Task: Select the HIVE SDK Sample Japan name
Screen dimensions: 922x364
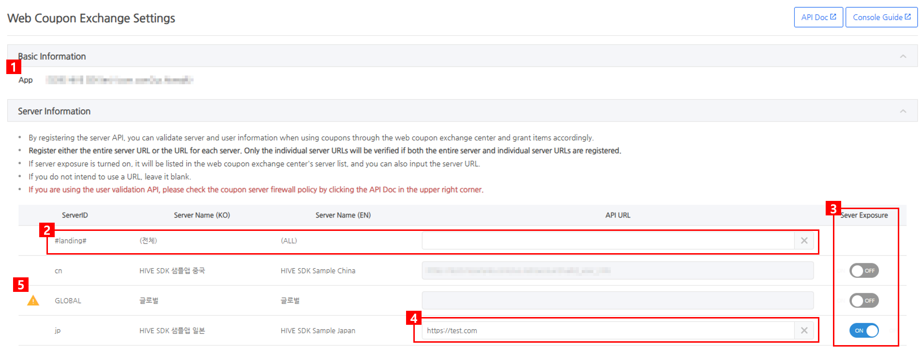Action: (x=317, y=331)
